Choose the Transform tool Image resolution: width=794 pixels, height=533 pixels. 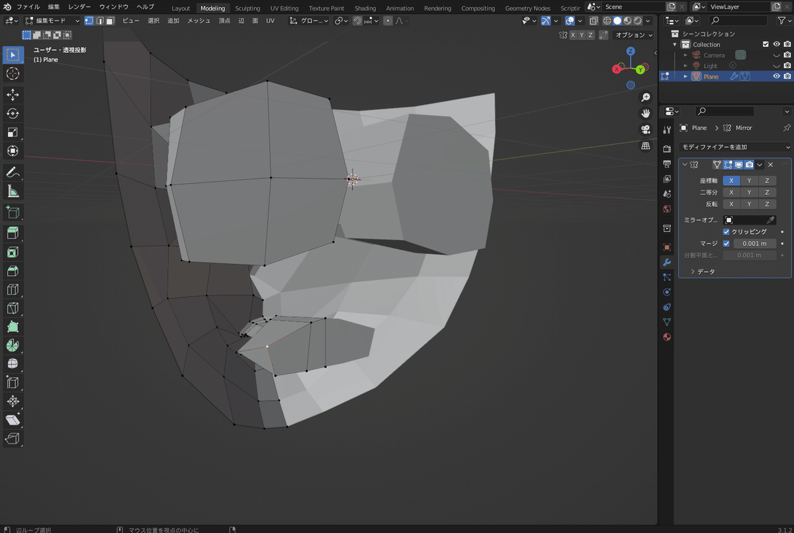[13, 151]
